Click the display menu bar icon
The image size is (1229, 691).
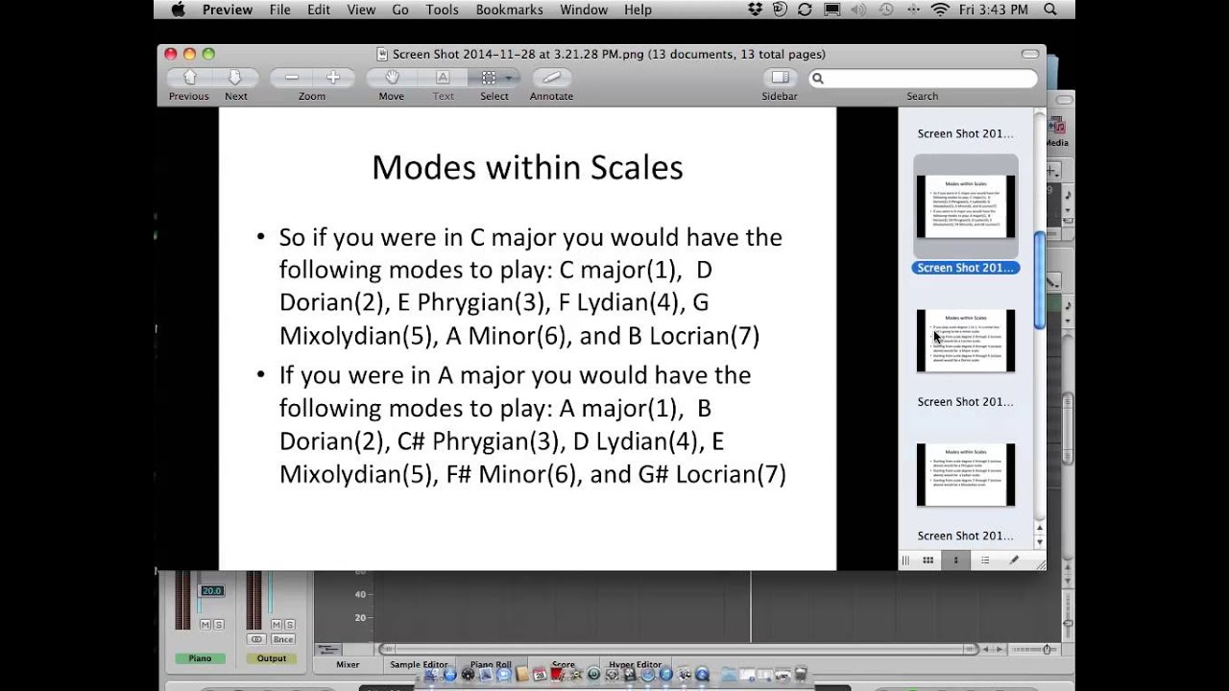[831, 10]
